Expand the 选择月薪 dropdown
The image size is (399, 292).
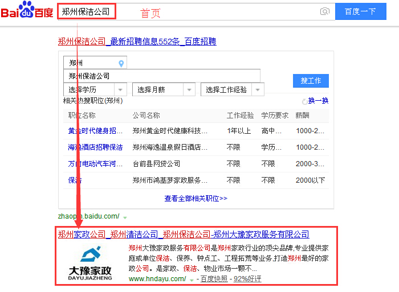coord(164,89)
